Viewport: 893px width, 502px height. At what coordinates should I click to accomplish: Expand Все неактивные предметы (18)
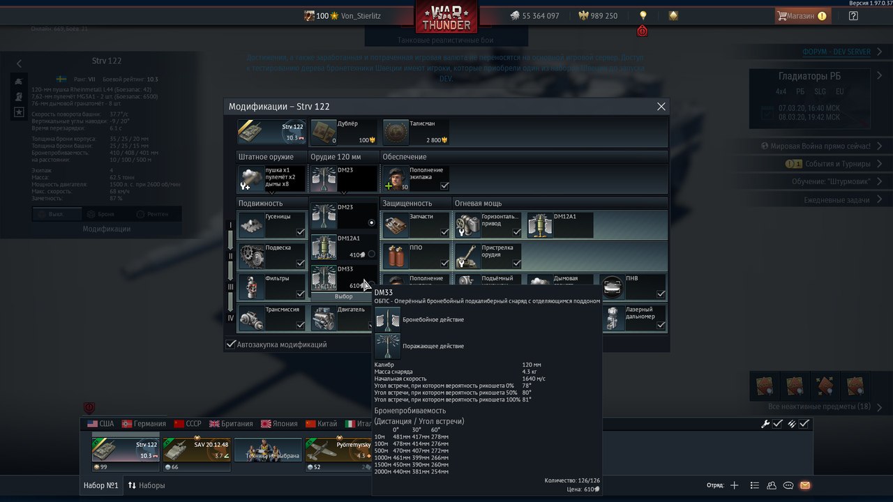[880, 407]
